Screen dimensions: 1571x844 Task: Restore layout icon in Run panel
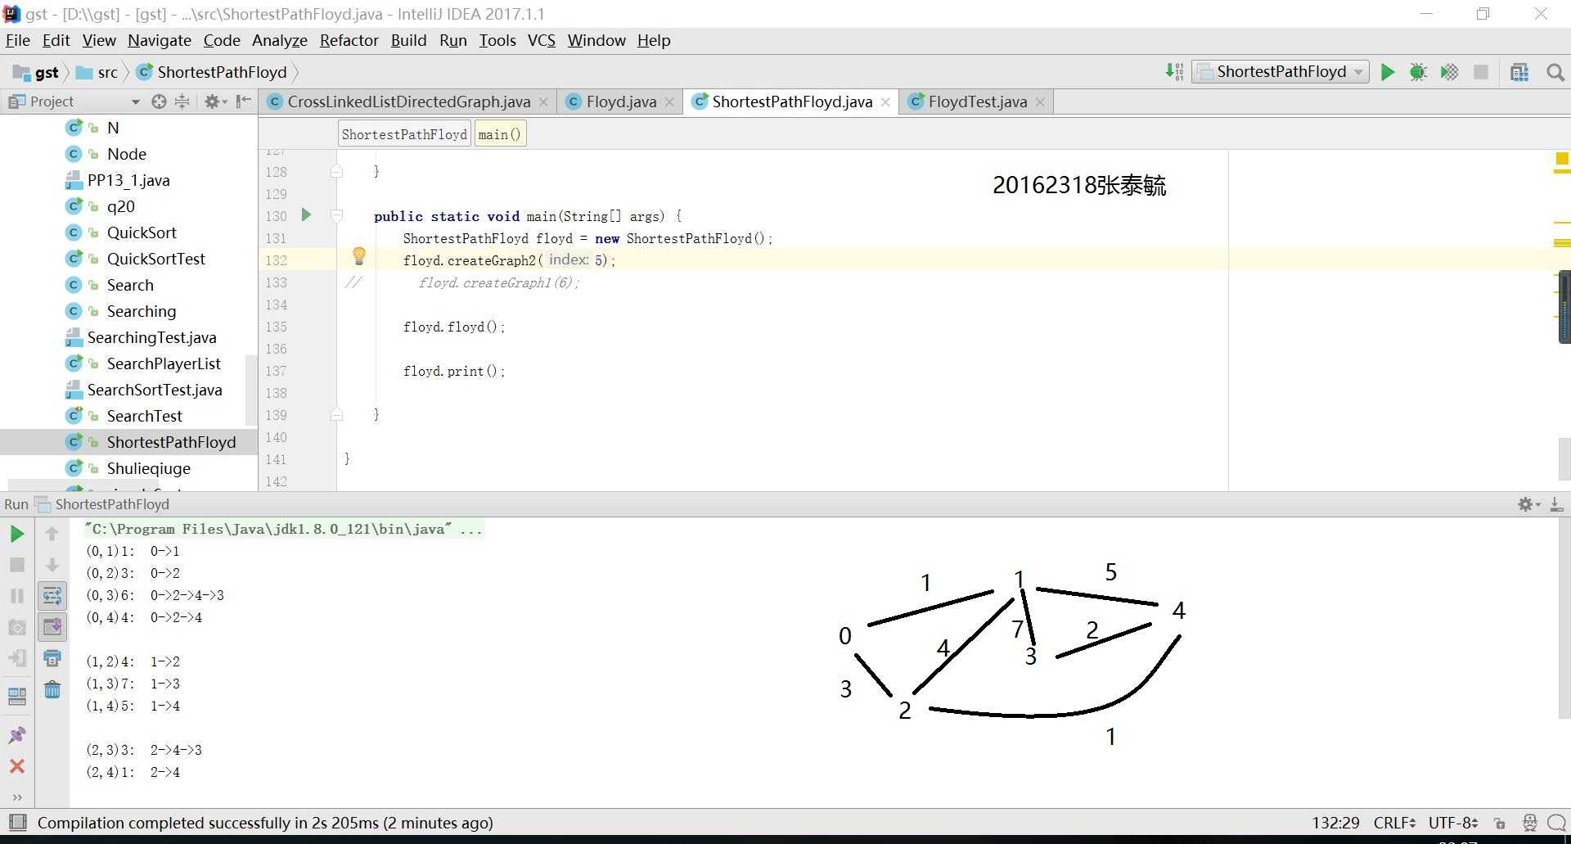click(16, 696)
